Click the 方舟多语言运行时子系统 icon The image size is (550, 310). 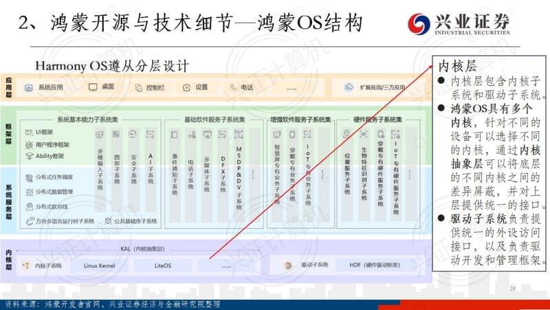click(30, 221)
